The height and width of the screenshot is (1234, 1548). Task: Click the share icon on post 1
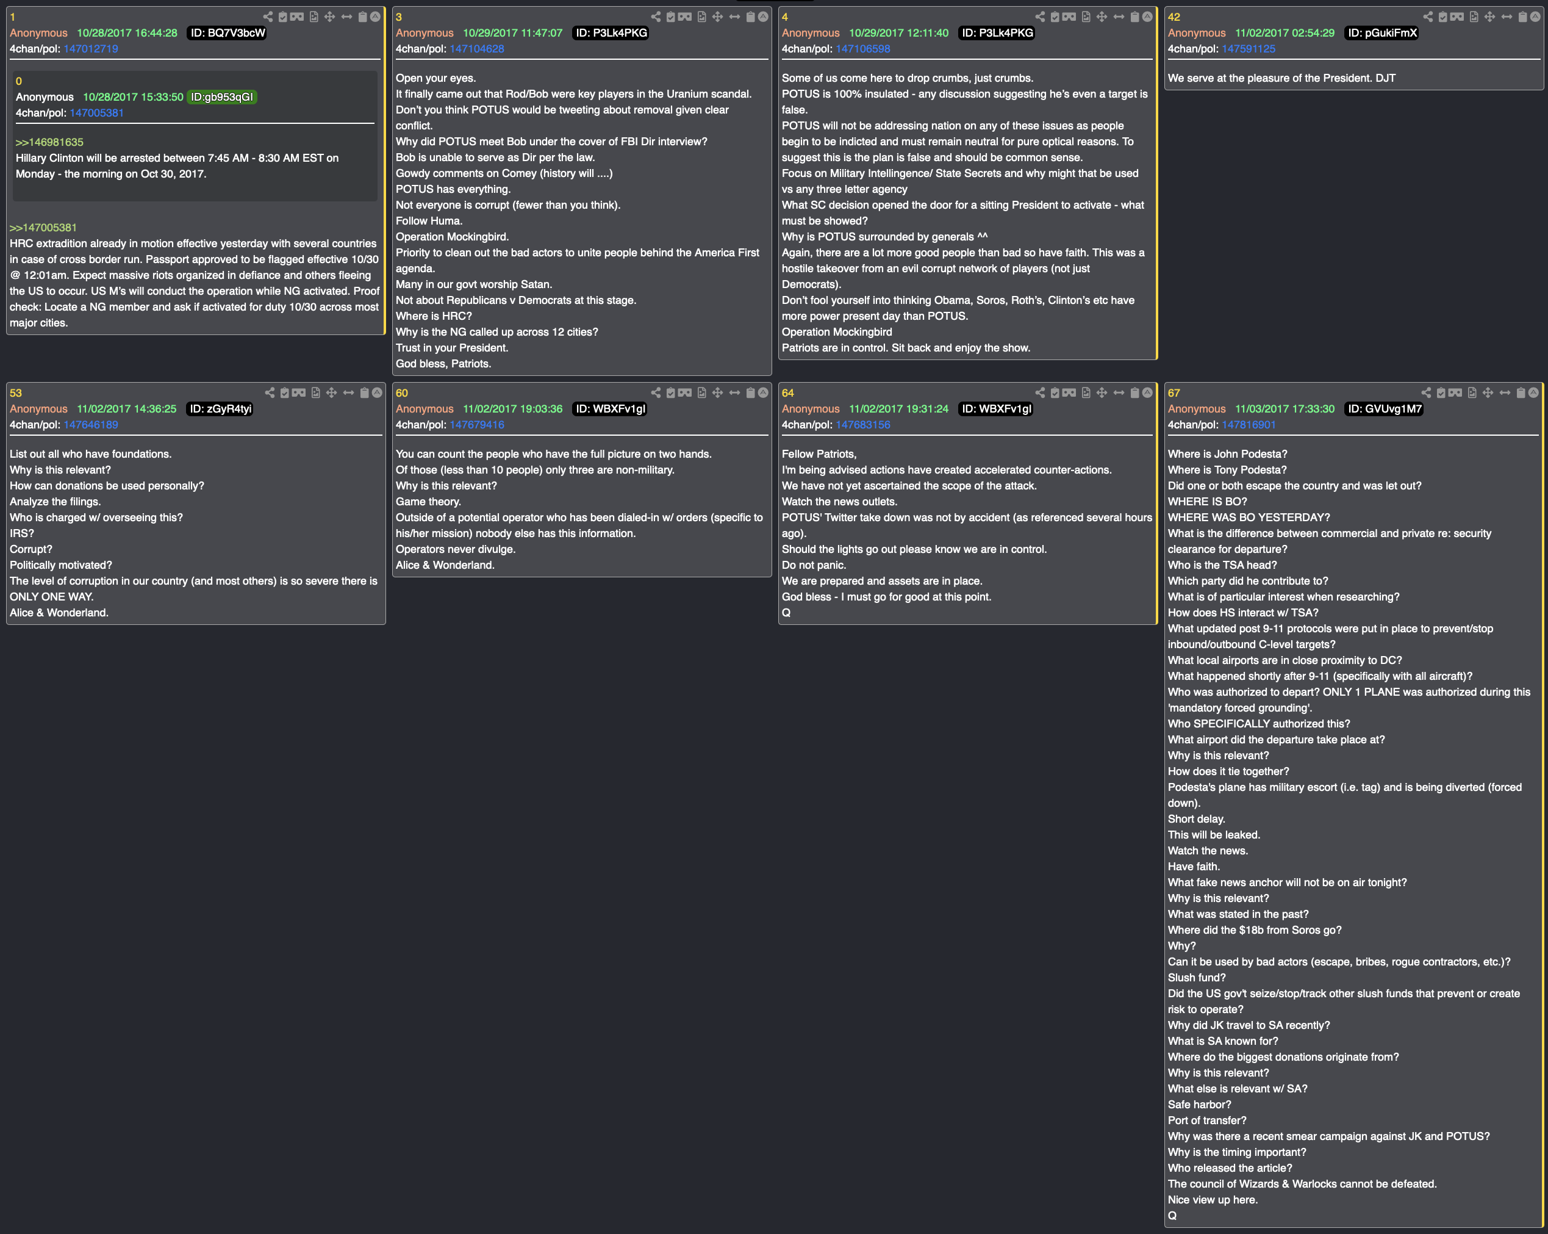tap(268, 16)
